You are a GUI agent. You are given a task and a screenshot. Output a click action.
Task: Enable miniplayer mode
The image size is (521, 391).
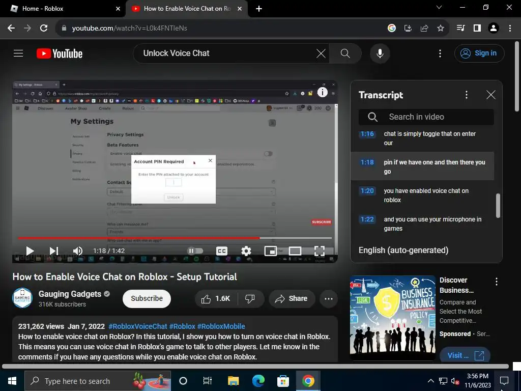coord(271,250)
